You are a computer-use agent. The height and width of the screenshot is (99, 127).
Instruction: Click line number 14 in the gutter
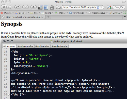click(x=6, y=52)
